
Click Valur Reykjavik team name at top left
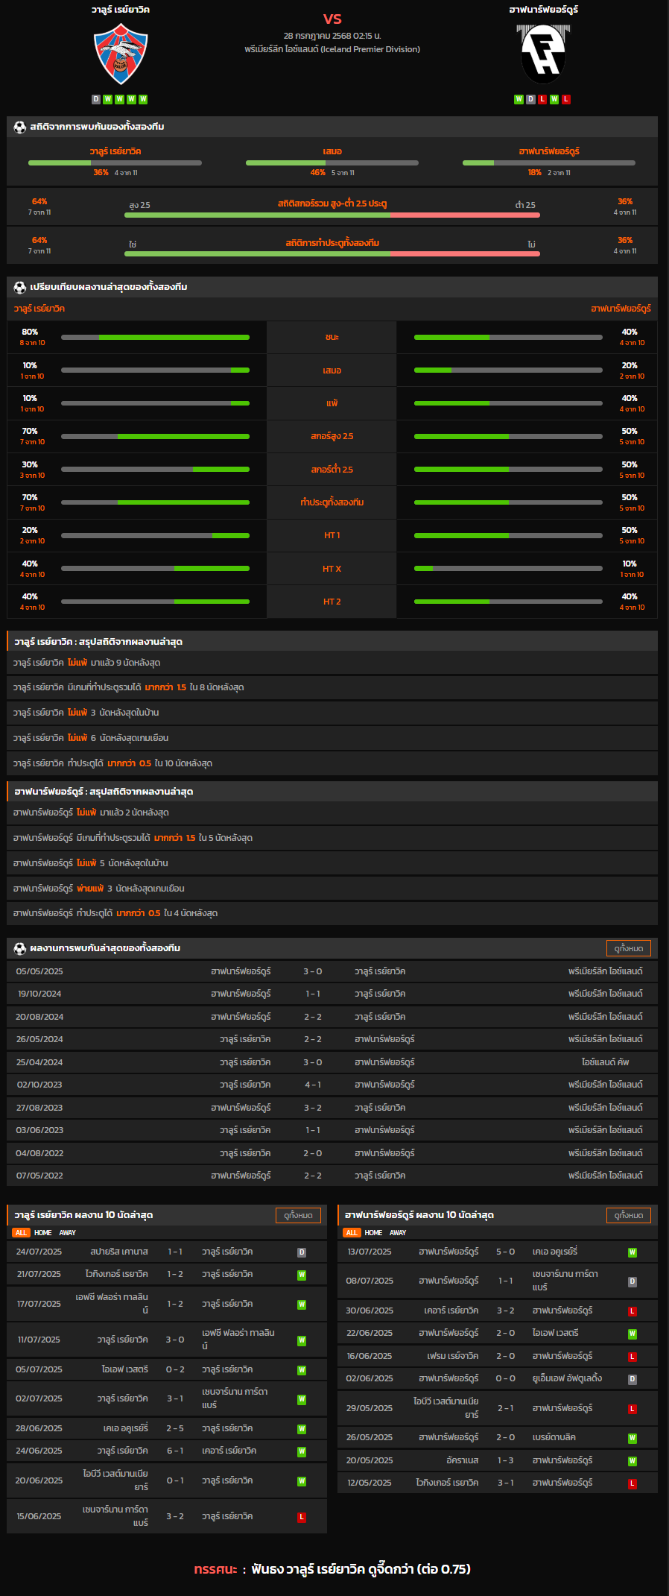point(121,10)
